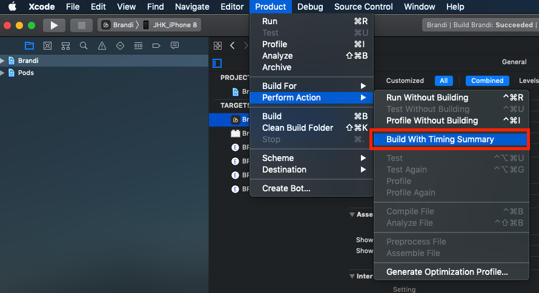
Task: Open the Find navigator magnifier icon
Action: (84, 46)
